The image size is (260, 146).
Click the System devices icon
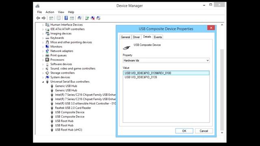pos(47,77)
